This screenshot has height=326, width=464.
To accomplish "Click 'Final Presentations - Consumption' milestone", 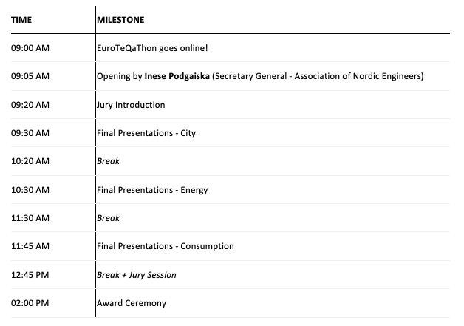I will point(166,246).
